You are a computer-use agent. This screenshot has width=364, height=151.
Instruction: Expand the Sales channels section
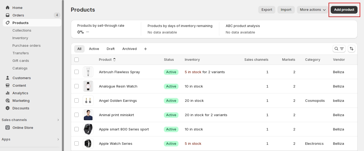(x=58, y=120)
